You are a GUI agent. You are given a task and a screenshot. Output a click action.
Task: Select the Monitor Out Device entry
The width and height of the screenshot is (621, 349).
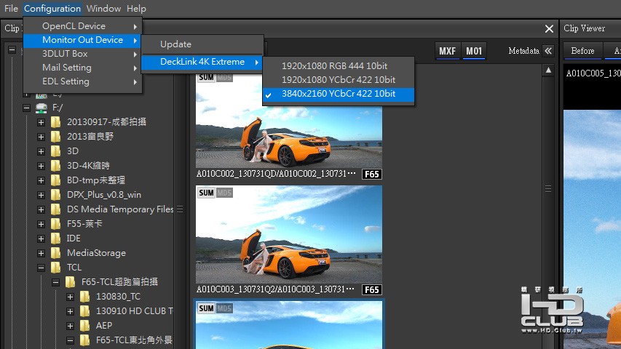(82, 40)
